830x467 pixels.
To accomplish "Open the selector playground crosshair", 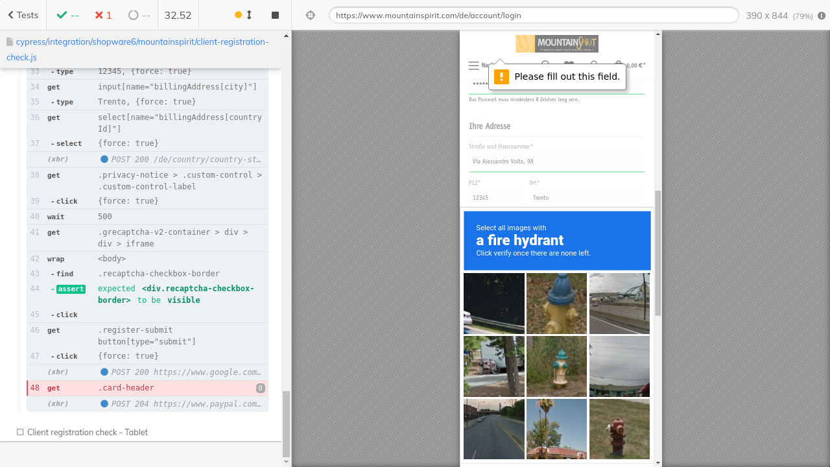I will (x=311, y=15).
